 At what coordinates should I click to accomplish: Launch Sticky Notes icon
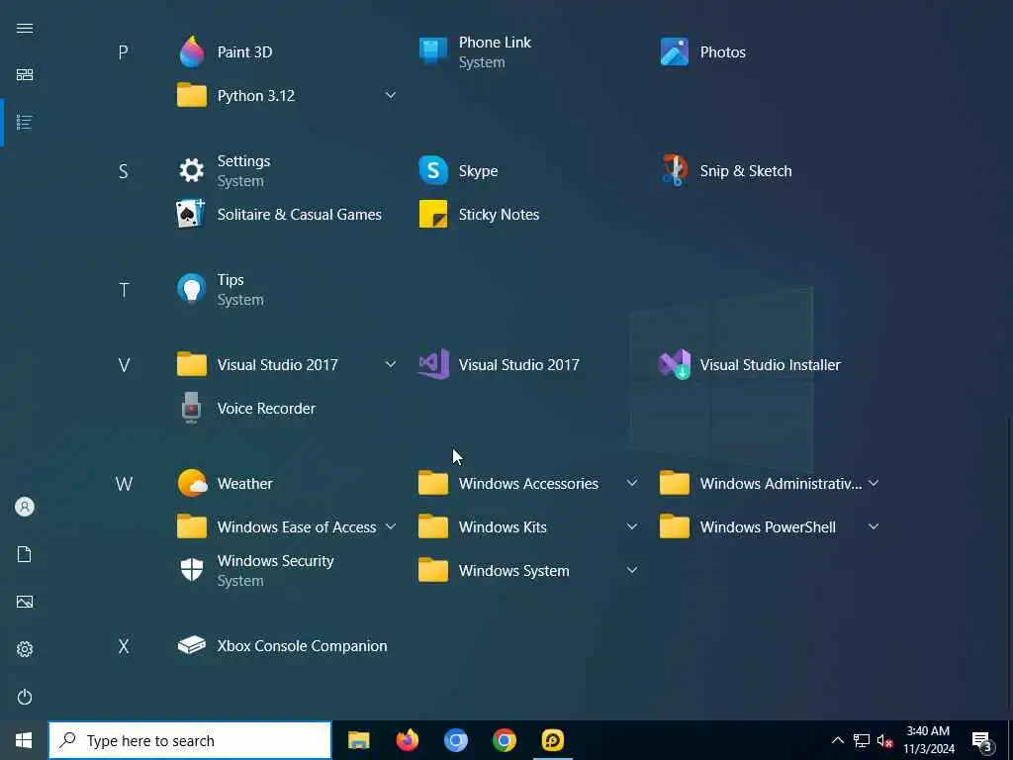click(433, 214)
